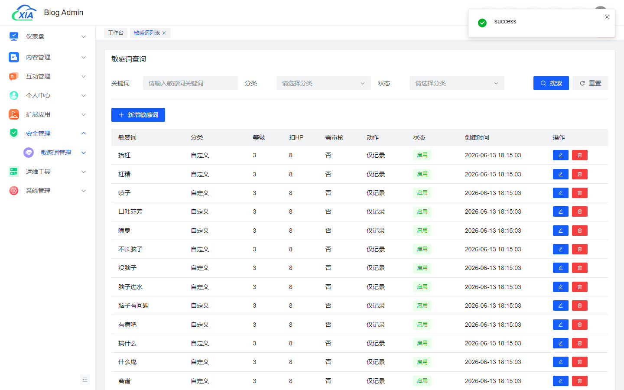Click the 重置 reset button
Viewport: 624px width, 390px height.
590,83
